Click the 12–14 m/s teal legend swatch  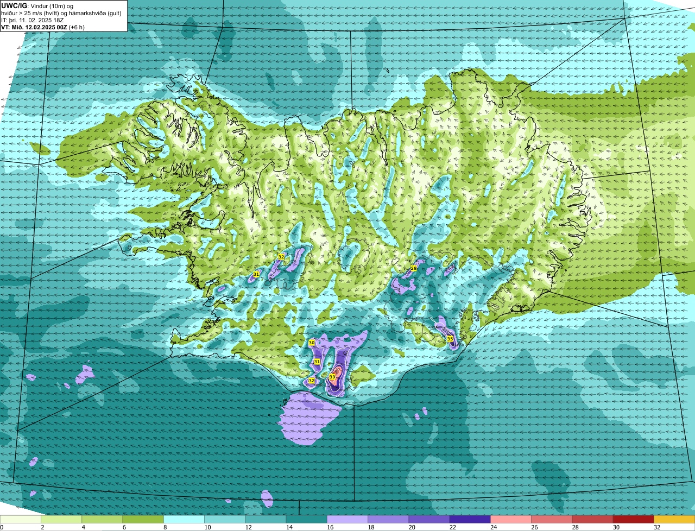tap(266, 520)
